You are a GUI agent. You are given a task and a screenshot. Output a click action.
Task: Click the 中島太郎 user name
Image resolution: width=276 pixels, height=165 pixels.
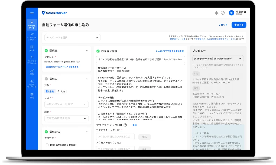241,12
